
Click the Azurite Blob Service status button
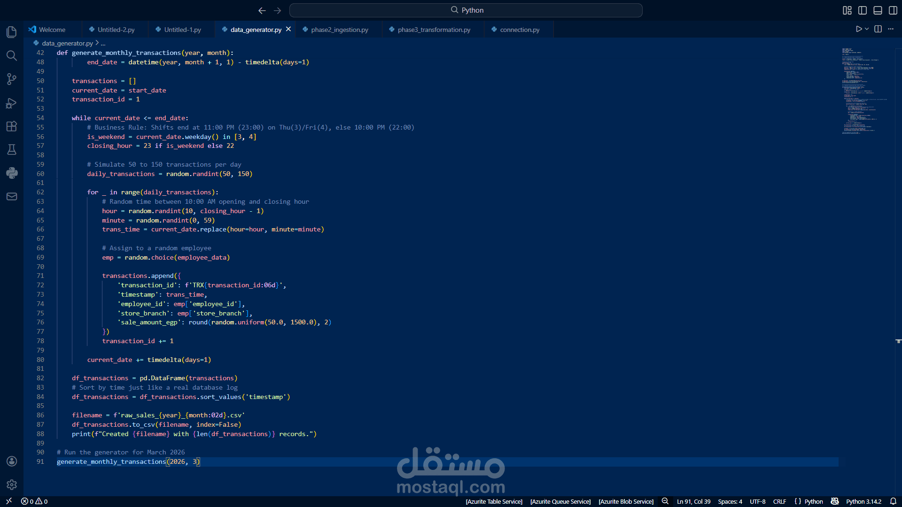pos(626,501)
